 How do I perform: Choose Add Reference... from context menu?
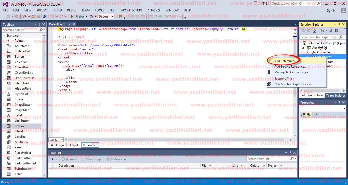[x=296, y=61]
